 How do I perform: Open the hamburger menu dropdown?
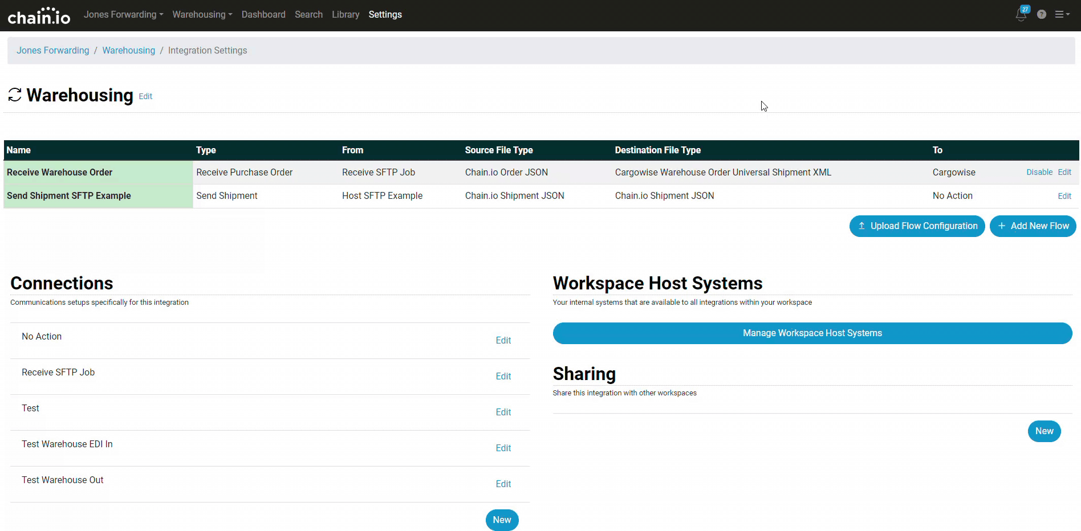click(x=1062, y=14)
